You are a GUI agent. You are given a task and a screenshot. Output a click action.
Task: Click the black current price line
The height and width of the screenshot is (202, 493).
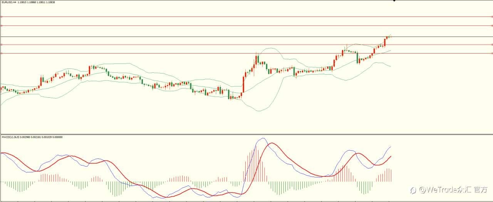(246, 37)
